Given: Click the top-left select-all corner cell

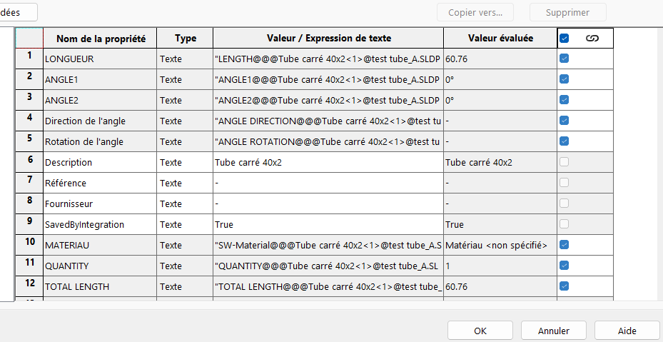Looking at the screenshot, I should tap(29, 38).
